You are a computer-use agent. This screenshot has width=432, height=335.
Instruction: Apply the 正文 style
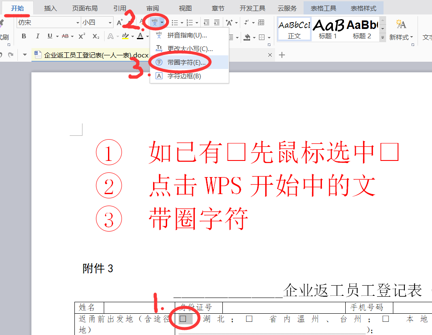tap(294, 29)
